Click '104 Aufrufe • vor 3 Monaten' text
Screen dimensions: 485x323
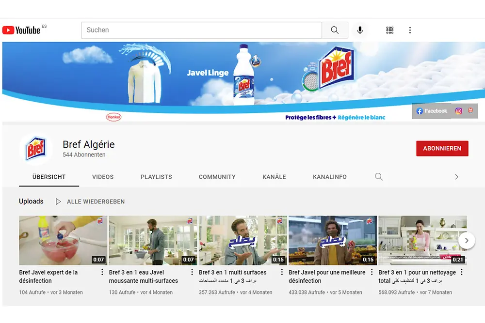click(x=51, y=292)
